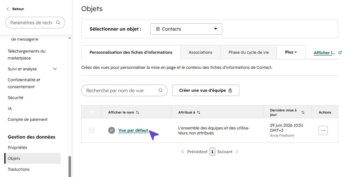Viewport: 347px width, 177px height.
Task: Switch to Phase du cycle de vie tab
Action: pos(249,52)
